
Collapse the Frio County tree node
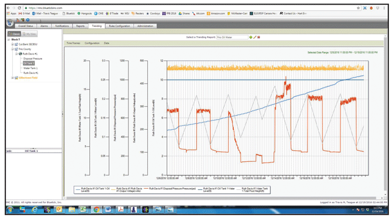[12, 49]
